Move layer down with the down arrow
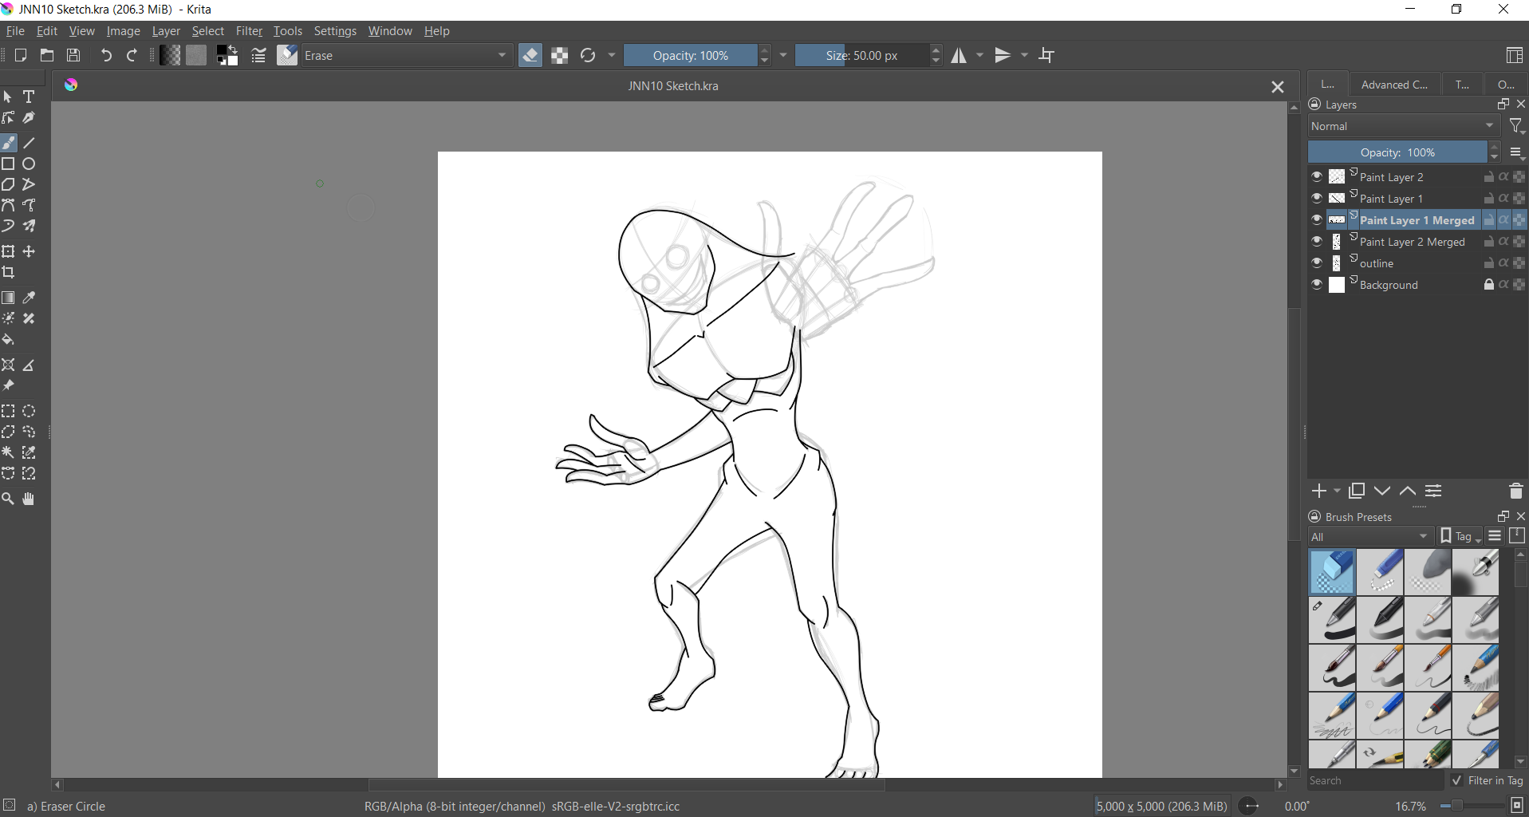The width and height of the screenshot is (1529, 817). click(x=1382, y=491)
